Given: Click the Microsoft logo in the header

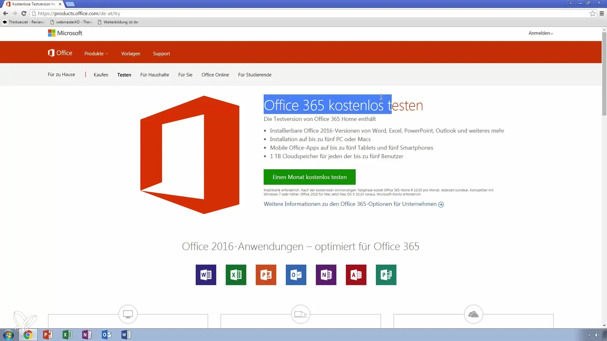Looking at the screenshot, I should click(x=65, y=33).
